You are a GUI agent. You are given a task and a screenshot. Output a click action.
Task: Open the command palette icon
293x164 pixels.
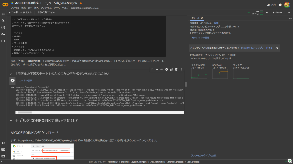coord(3,149)
